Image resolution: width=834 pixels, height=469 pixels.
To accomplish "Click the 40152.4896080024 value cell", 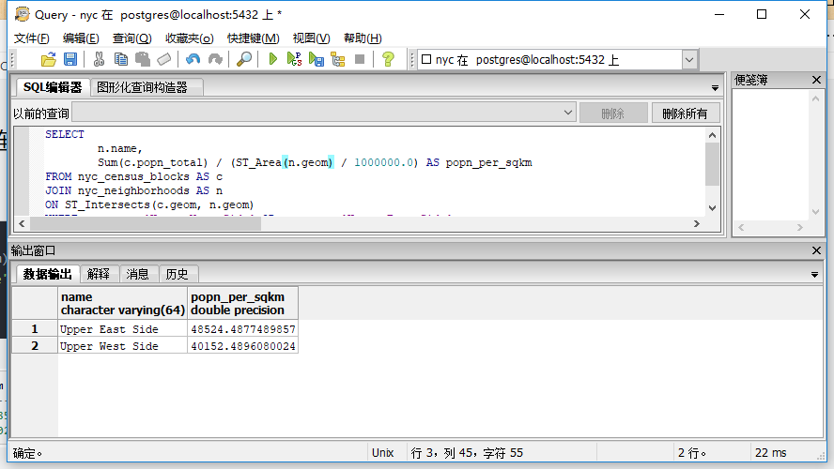I will [242, 346].
